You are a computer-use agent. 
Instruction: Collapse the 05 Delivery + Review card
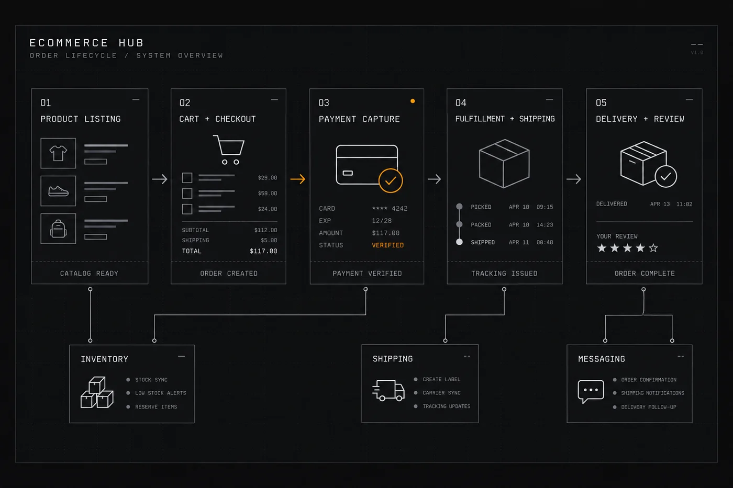689,99
